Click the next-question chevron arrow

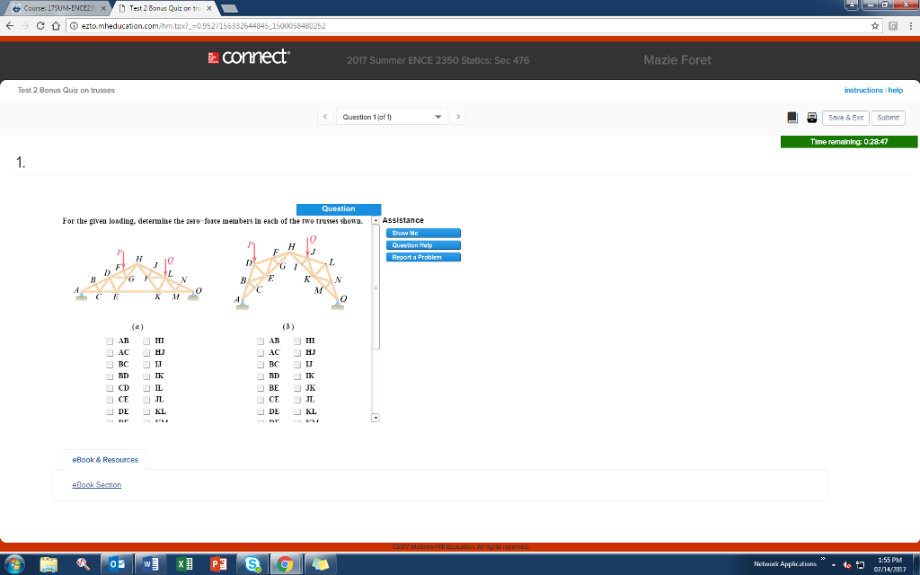click(458, 116)
